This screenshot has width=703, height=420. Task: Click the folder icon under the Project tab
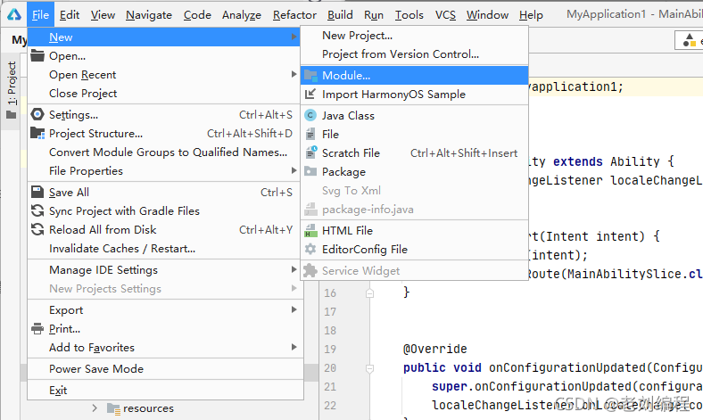pos(12,115)
